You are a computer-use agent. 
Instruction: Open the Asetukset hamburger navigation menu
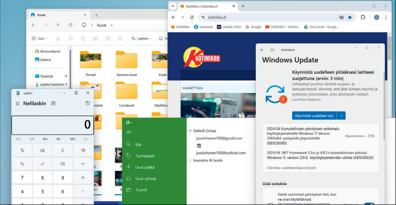pyautogui.click(x=272, y=50)
